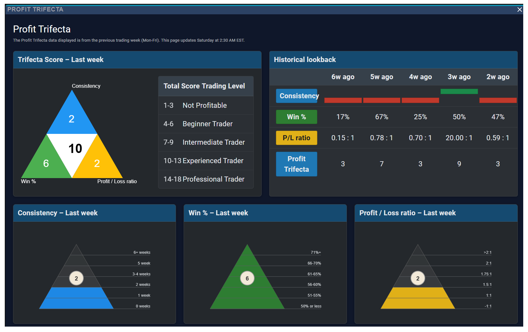Click score marker 2 in Profit/Loss pyramid
Viewport: 528px width, 332px height.
tap(418, 278)
